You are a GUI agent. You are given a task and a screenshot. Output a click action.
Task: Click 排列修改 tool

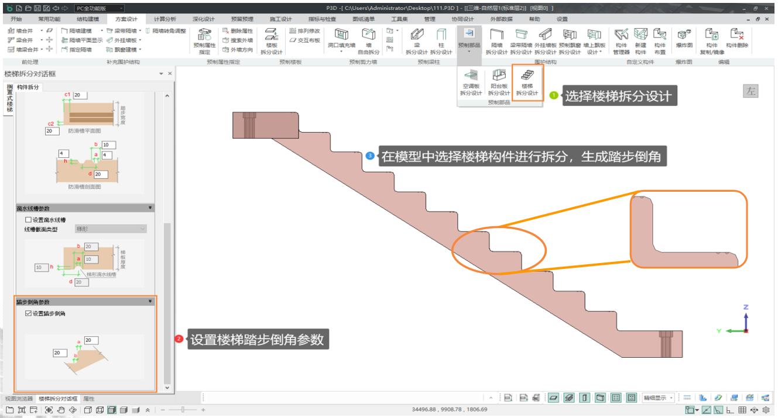point(305,30)
